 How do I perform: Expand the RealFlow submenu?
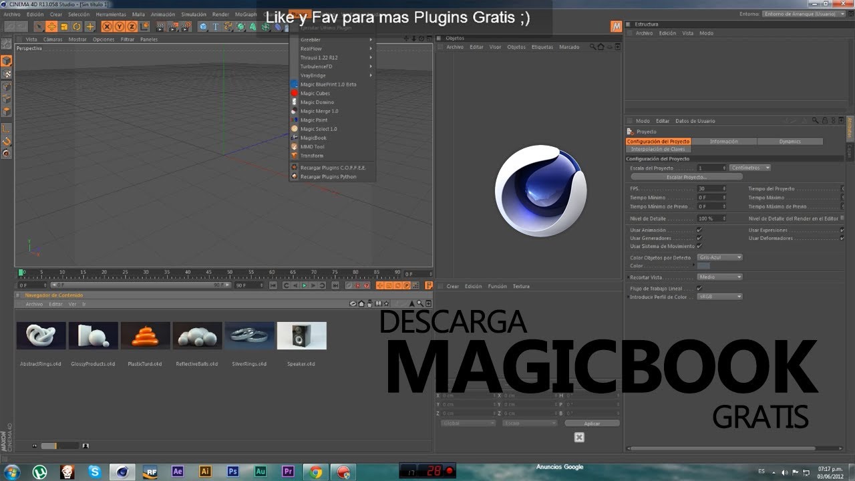[x=332, y=49]
